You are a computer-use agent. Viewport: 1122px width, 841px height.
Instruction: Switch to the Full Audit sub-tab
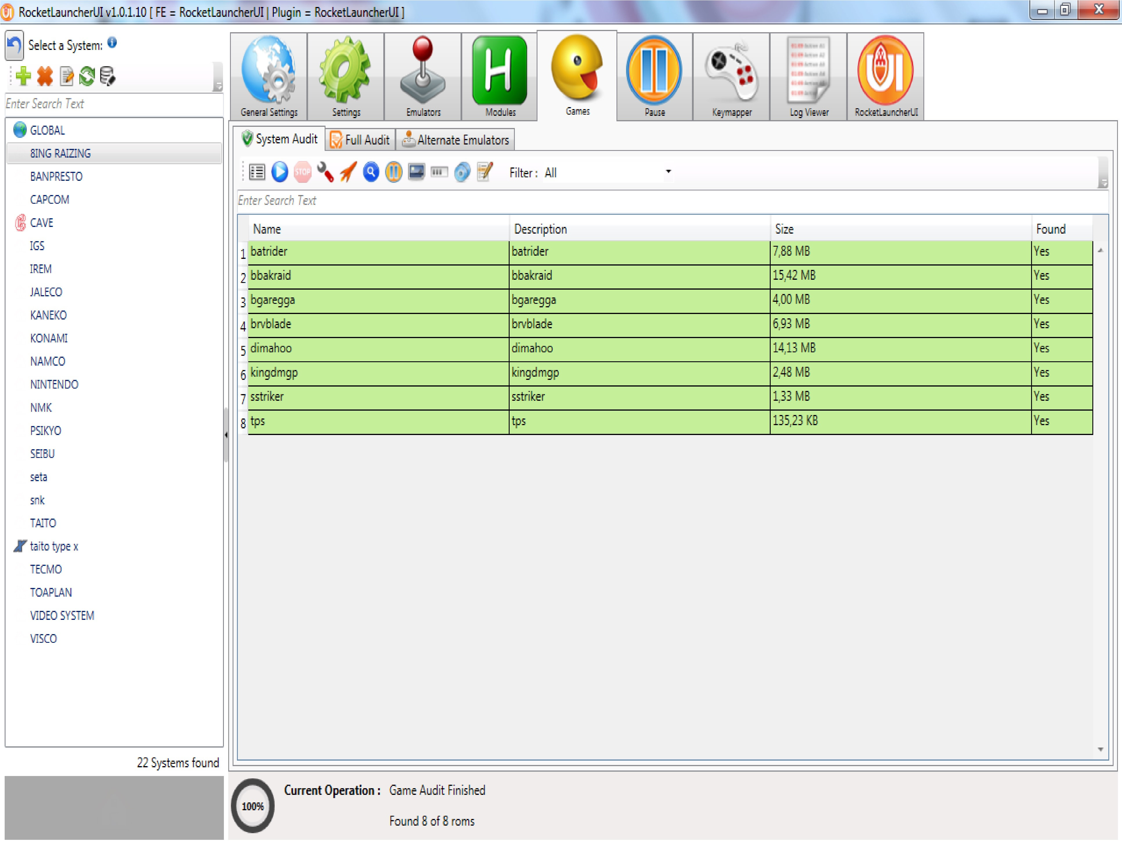tap(360, 140)
